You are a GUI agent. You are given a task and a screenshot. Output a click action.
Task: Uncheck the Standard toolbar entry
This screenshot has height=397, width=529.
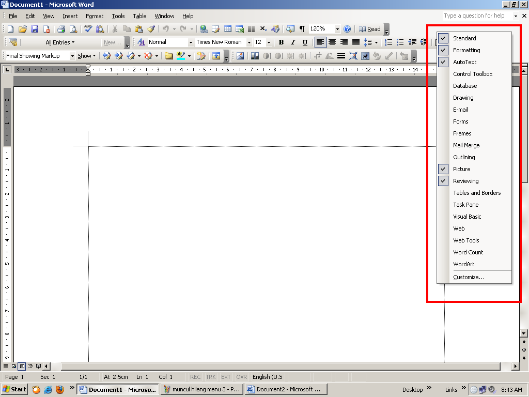474,38
